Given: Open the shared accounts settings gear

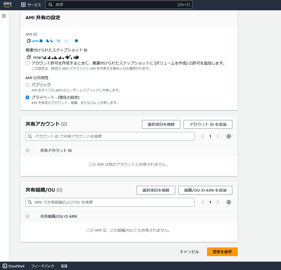Looking at the screenshot, I should pyautogui.click(x=228, y=136).
